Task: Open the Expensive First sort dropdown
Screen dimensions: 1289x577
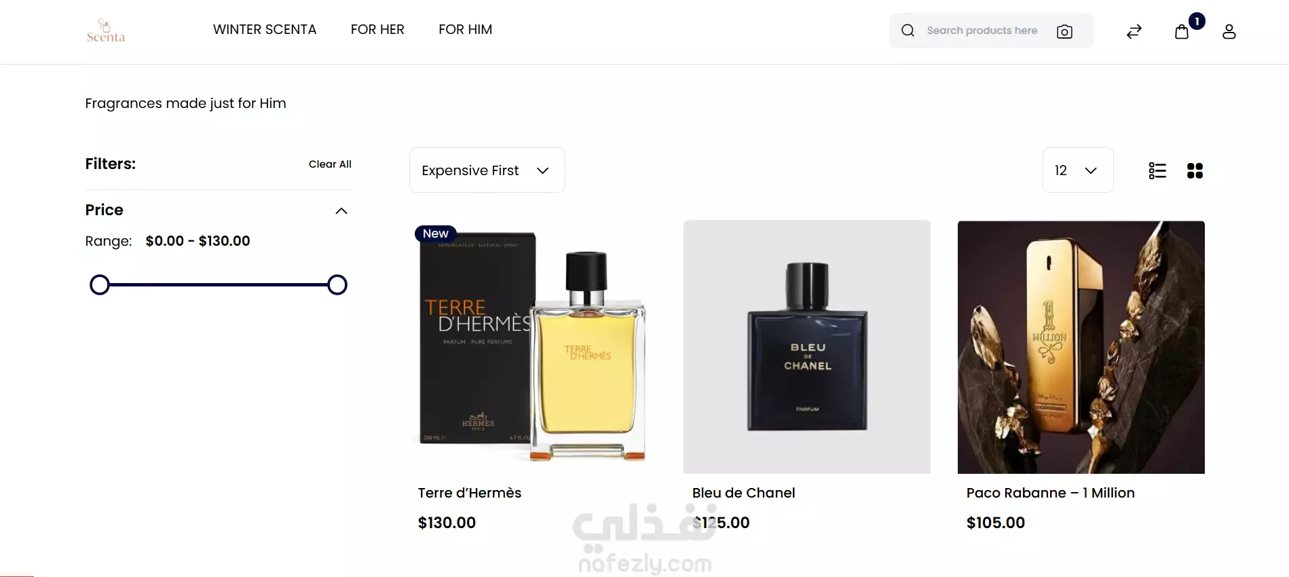Action: pos(487,170)
